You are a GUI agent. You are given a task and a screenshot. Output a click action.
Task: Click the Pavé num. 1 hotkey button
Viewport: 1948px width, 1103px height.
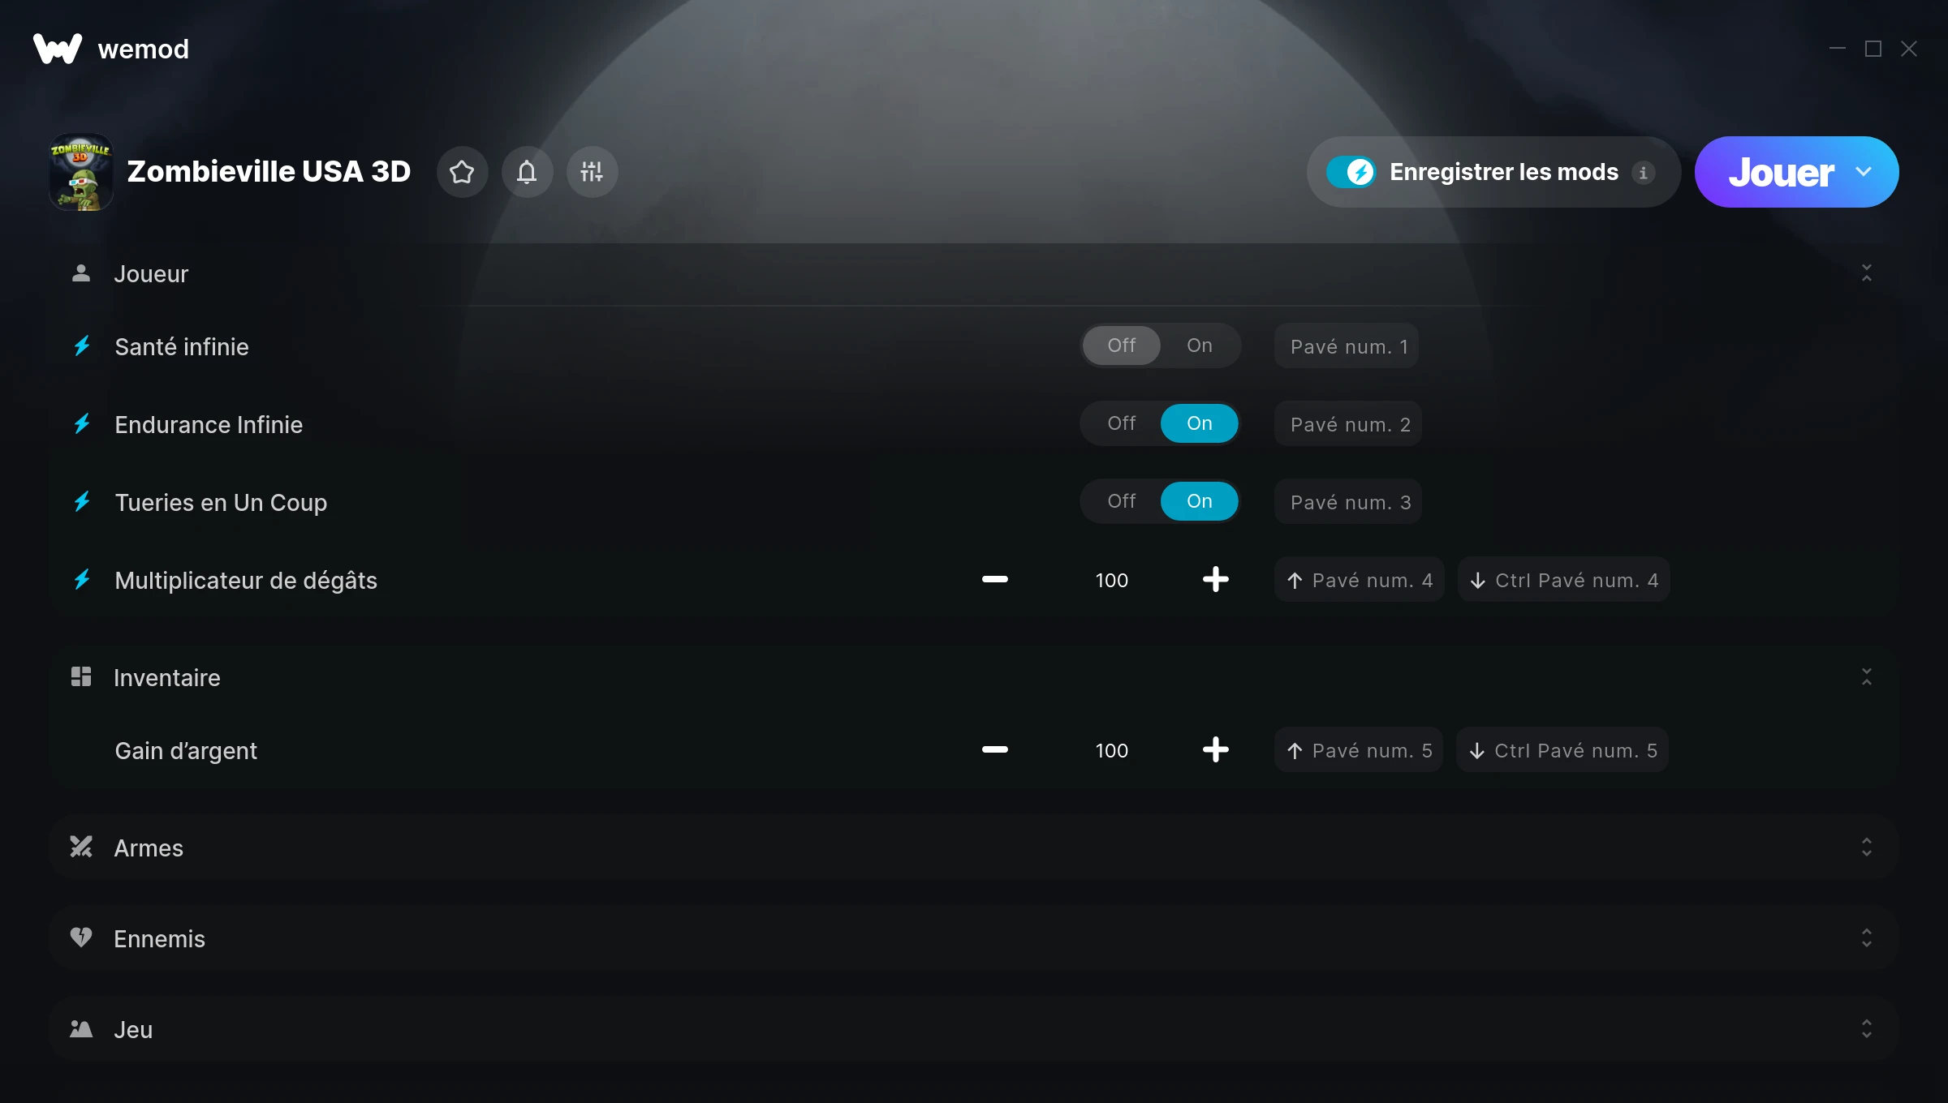(1347, 346)
